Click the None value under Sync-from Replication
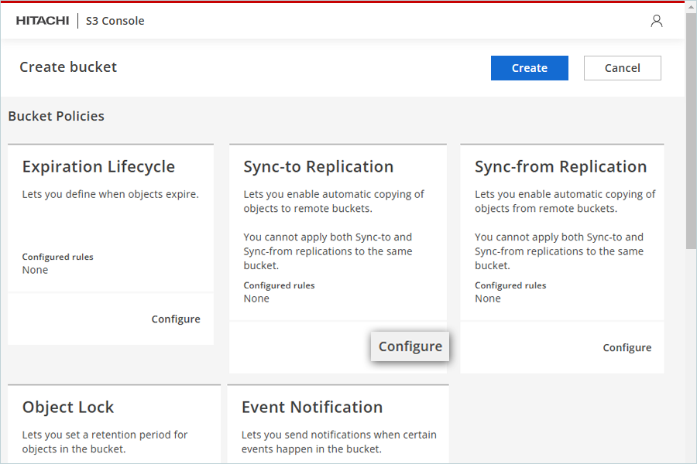Image resolution: width=697 pixels, height=464 pixels. coord(488,299)
